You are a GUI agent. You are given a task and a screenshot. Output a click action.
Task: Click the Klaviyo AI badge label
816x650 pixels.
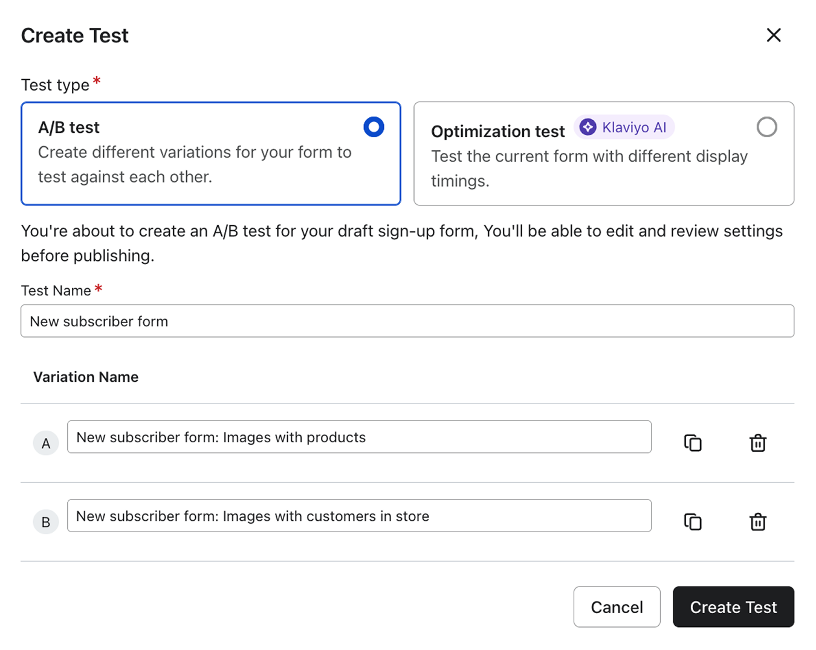634,127
